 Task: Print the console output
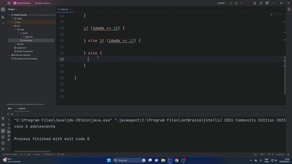click(9, 136)
